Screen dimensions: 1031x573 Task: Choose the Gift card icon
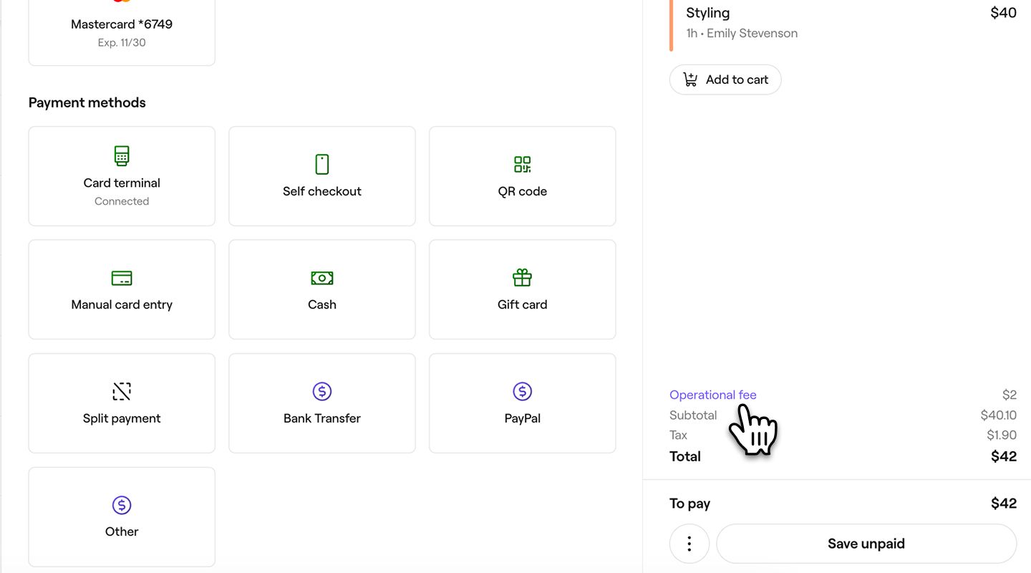[x=523, y=277]
